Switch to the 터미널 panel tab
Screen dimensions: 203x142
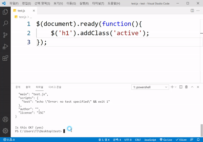click(40, 87)
